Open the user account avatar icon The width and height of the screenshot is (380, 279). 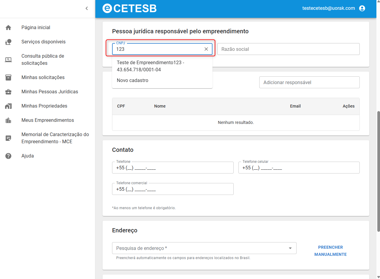362,8
